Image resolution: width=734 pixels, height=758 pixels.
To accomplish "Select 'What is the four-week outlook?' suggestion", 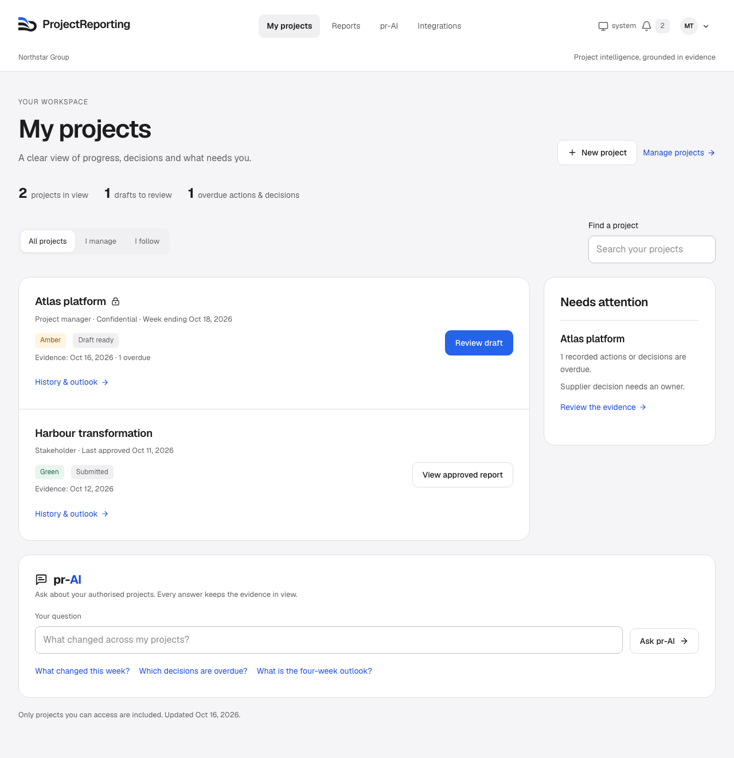I will coord(314,671).
